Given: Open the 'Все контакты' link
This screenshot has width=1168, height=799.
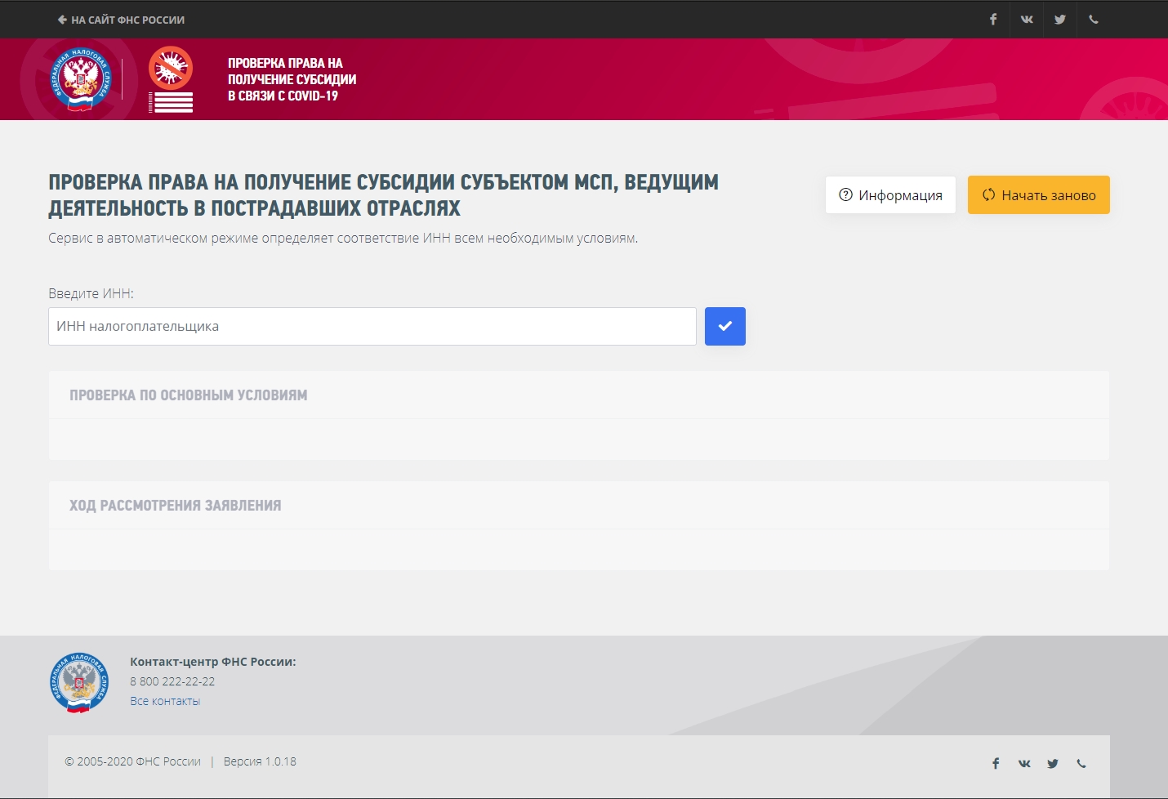Looking at the screenshot, I should (x=165, y=701).
